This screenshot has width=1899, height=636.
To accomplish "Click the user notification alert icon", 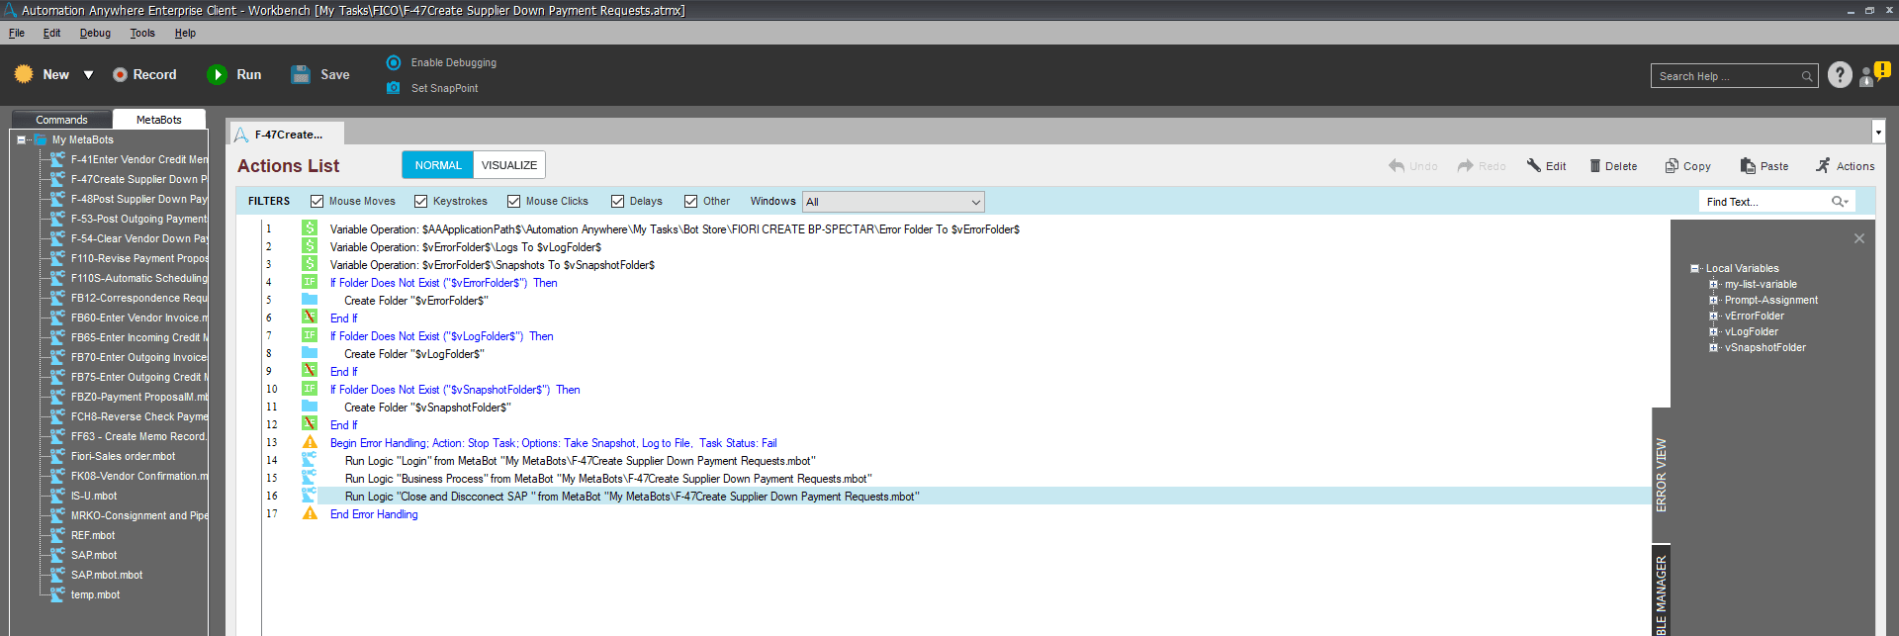I will coord(1875,75).
